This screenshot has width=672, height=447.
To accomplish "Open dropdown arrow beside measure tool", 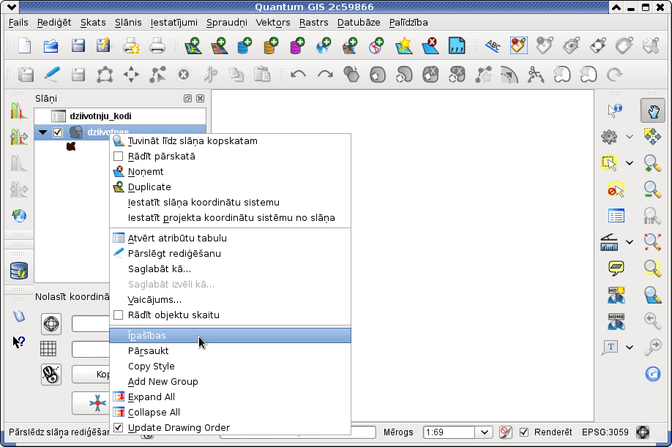I will pos(629,242).
